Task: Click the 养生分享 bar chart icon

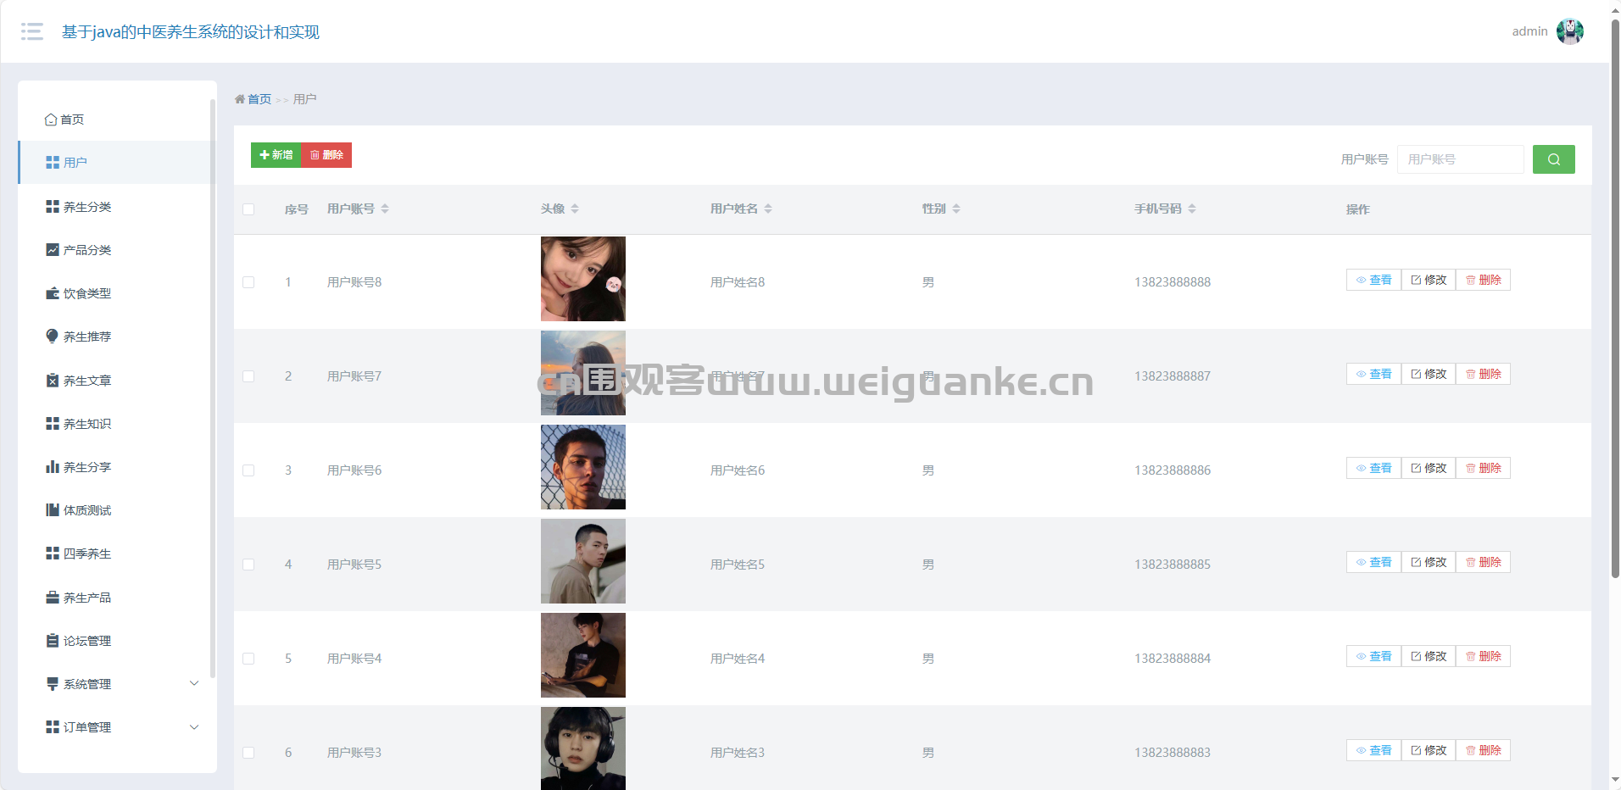Action: click(x=53, y=467)
